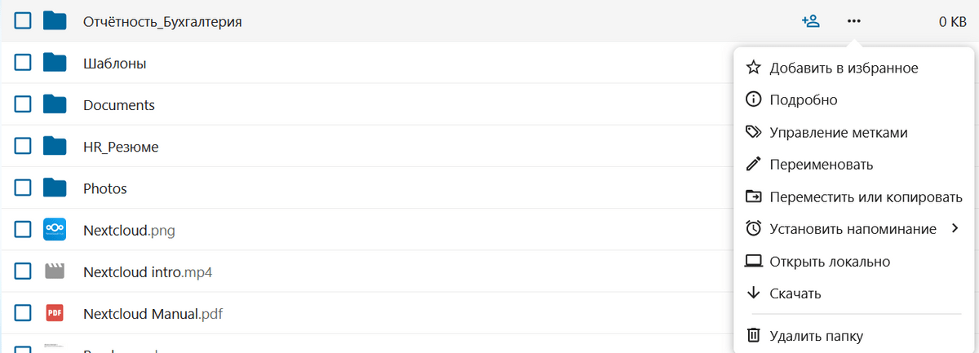This screenshot has width=979, height=353.
Task: Click the Шаблоны folder icon
Action: pos(54,63)
